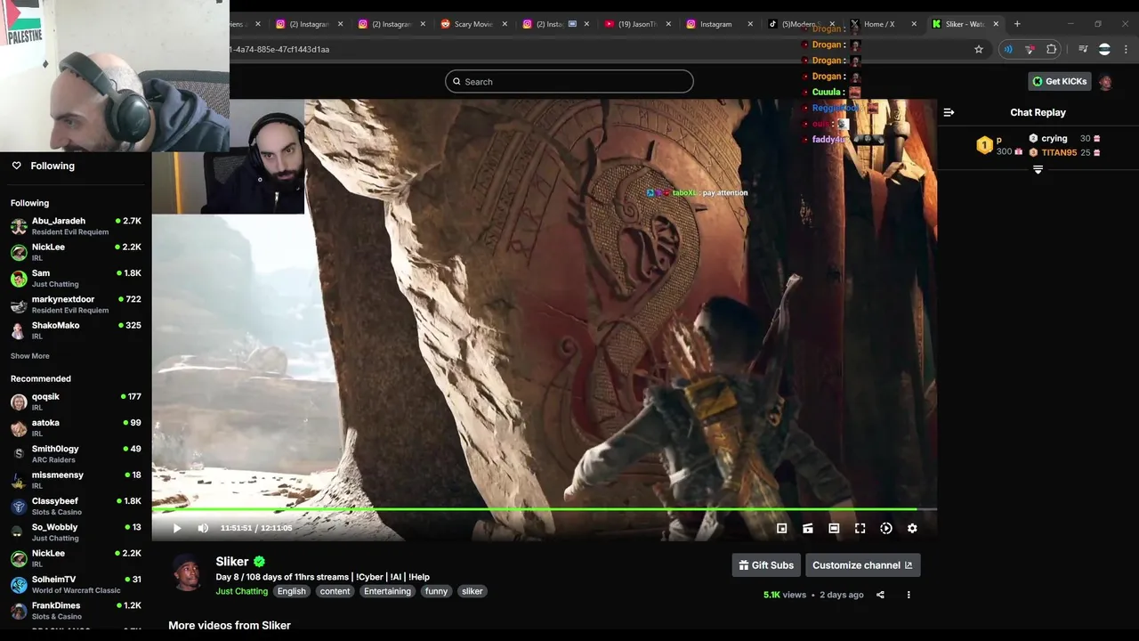Click the extension icon with red badge
The width and height of the screenshot is (1139, 641).
pos(1030,49)
